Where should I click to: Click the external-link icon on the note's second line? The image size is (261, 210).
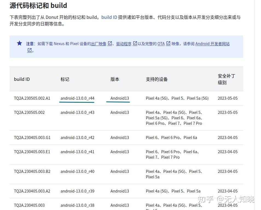pyautogui.click(x=29, y=50)
